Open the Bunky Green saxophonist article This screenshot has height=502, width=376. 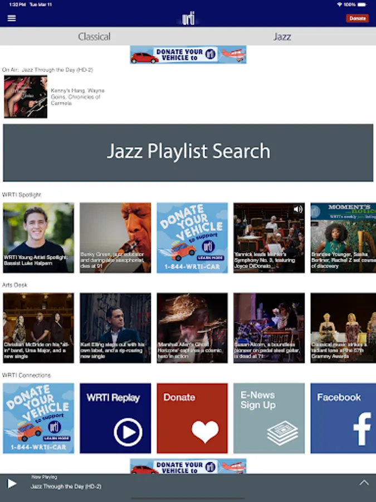click(x=115, y=238)
